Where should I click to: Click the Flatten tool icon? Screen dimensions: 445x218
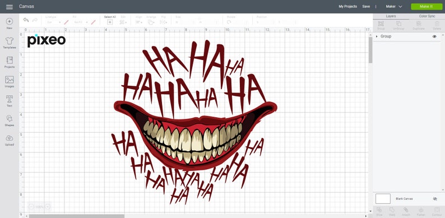click(421, 210)
